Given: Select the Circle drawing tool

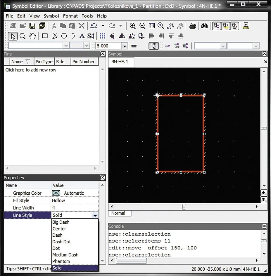Looking at the screenshot, I should (x=64, y=36).
